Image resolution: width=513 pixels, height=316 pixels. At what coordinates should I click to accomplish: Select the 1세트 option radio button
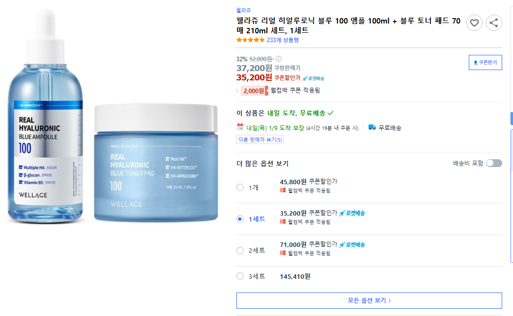pyautogui.click(x=240, y=219)
